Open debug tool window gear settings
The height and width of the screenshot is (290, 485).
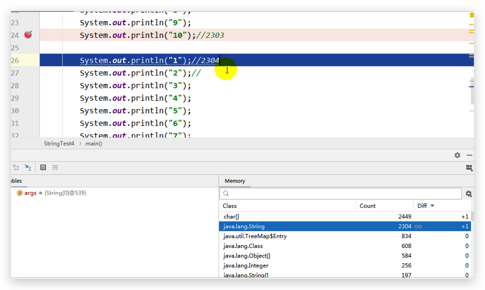point(457,155)
